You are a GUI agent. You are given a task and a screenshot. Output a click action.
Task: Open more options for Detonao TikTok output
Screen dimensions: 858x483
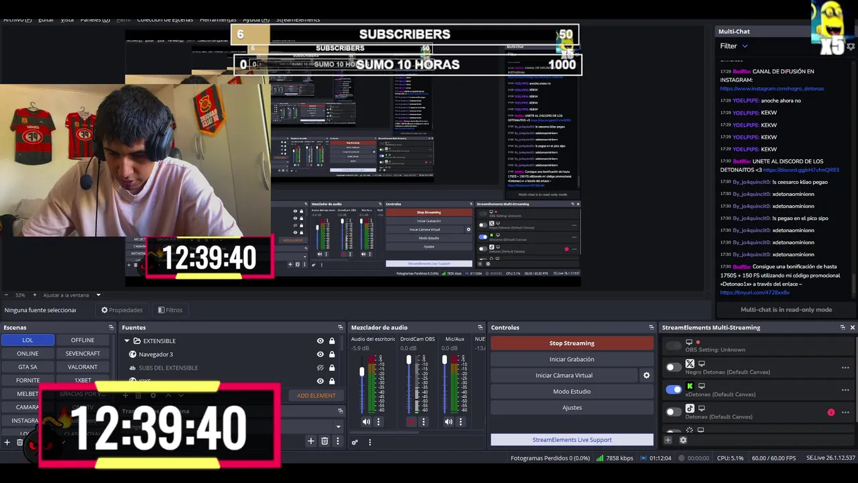pos(845,412)
